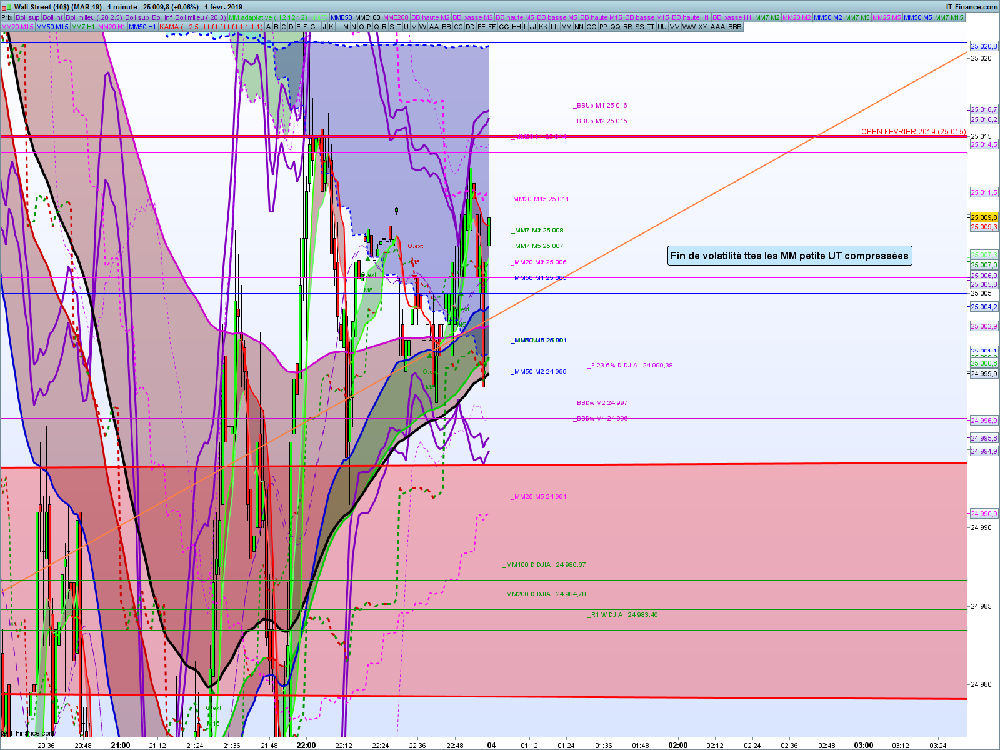Click the BB haute M2 label

[x=431, y=17]
